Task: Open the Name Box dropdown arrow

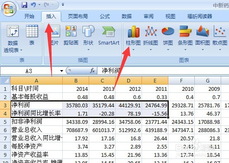Action: (61, 71)
